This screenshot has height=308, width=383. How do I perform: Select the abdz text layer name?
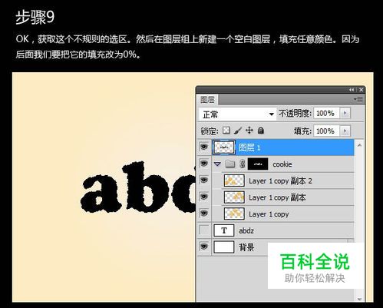[246, 230]
